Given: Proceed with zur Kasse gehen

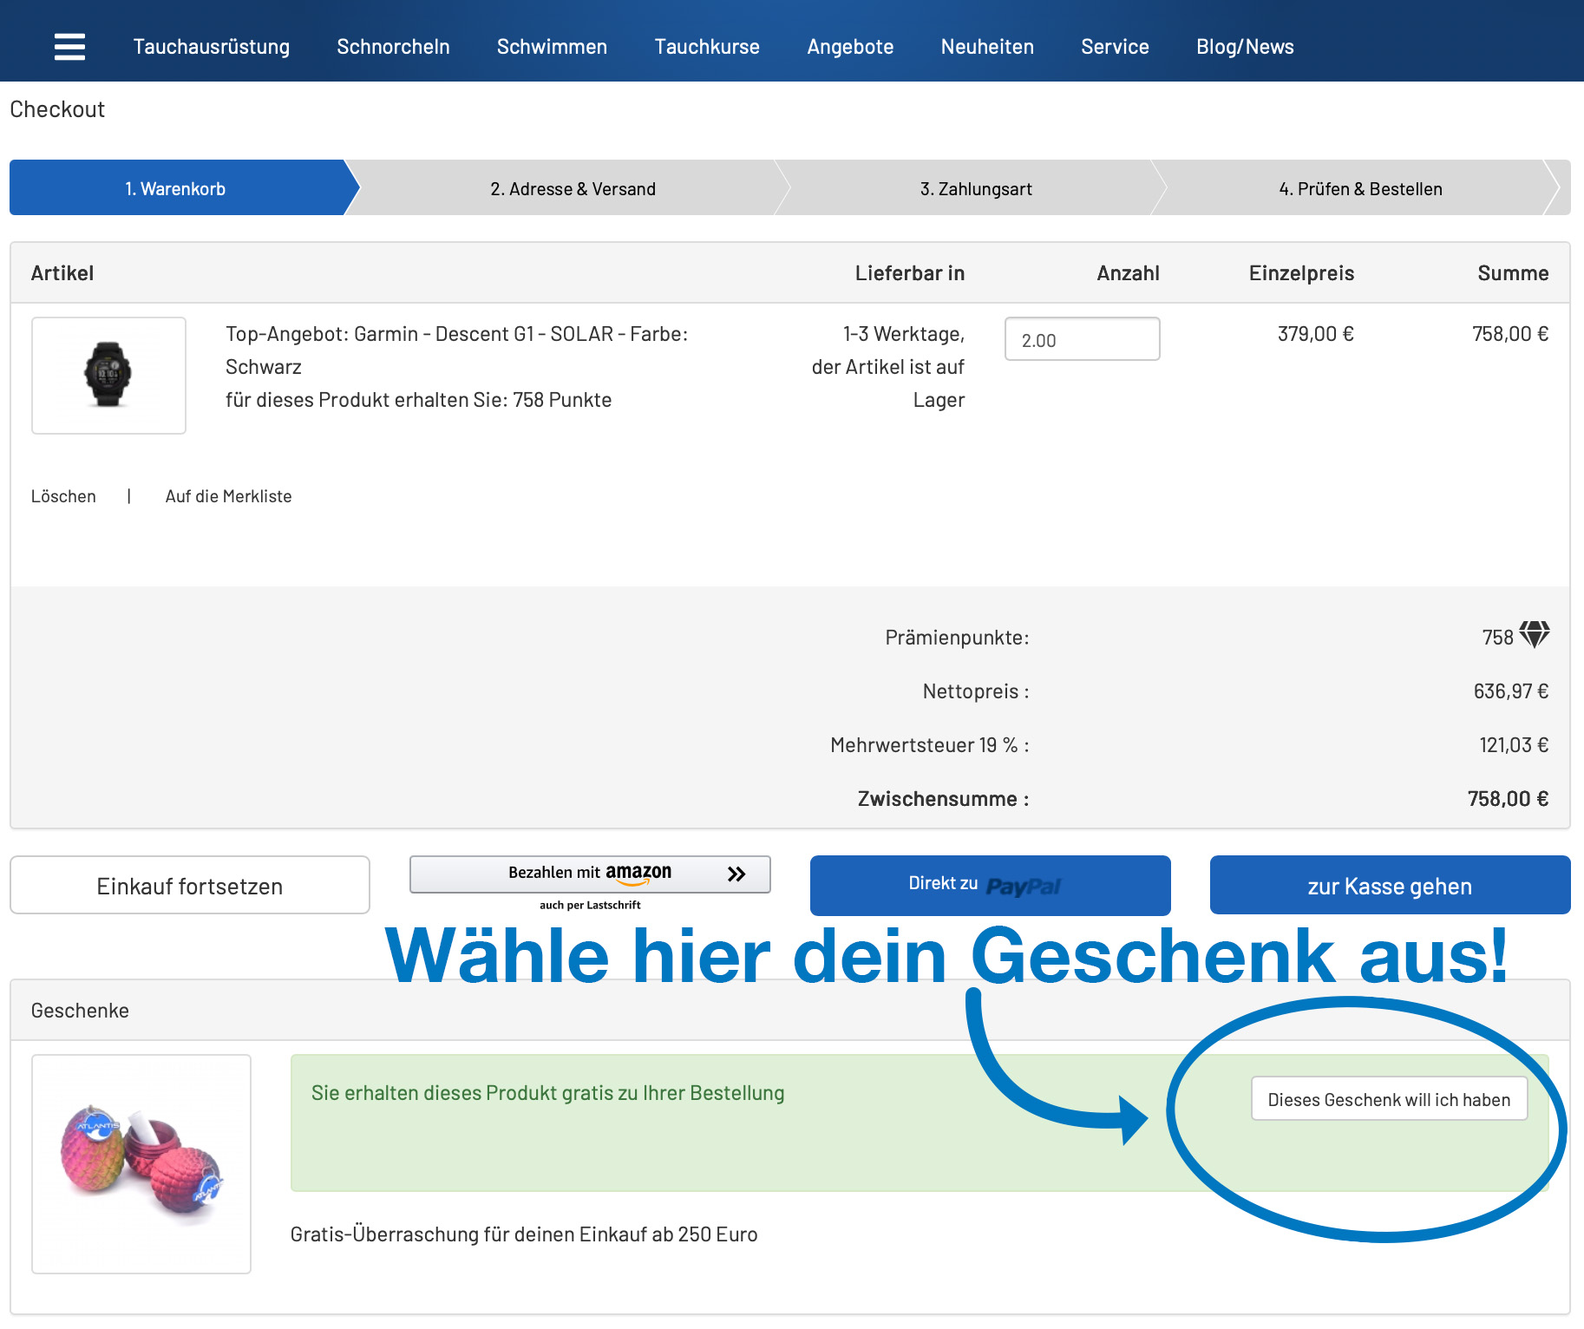Looking at the screenshot, I should [x=1389, y=885].
